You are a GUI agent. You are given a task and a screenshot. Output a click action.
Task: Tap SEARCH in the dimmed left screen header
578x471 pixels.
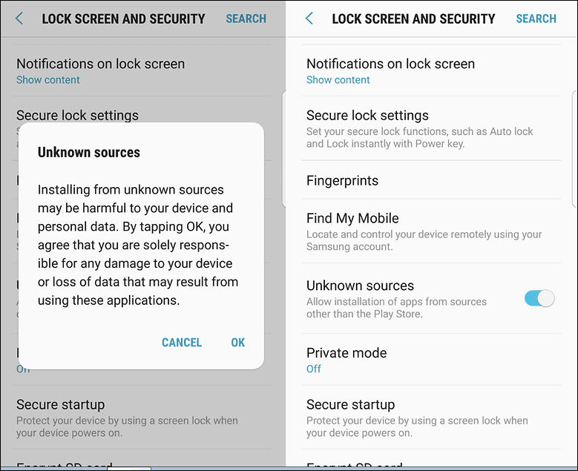(246, 19)
